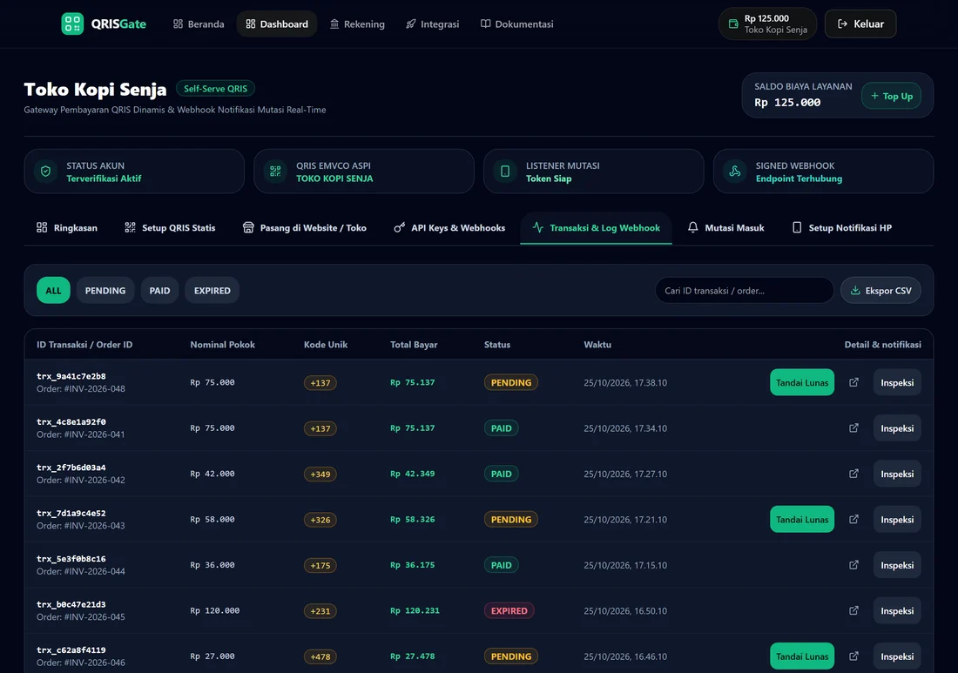The image size is (958, 673).
Task: Switch to the Mutasi Masuk tab
Action: pos(725,228)
